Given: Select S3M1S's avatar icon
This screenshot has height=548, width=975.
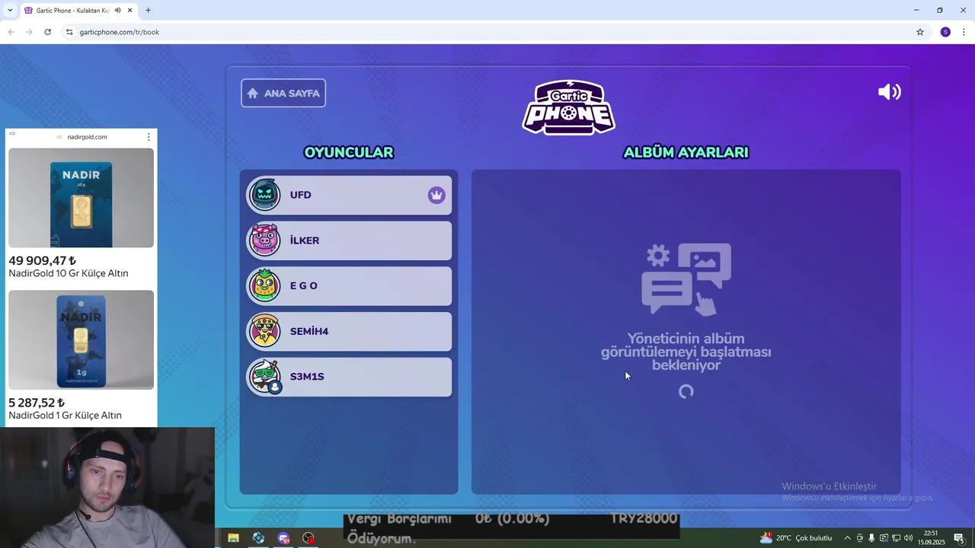Looking at the screenshot, I should pyautogui.click(x=265, y=376).
